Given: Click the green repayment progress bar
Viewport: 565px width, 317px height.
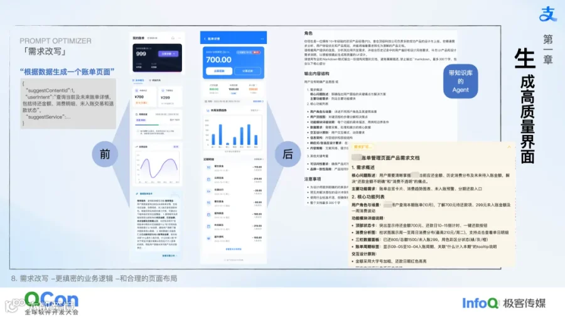Looking at the screenshot, I should [x=147, y=125].
